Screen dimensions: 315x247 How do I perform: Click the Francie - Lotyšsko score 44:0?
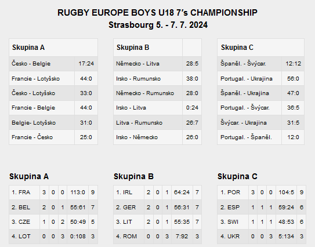point(86,78)
